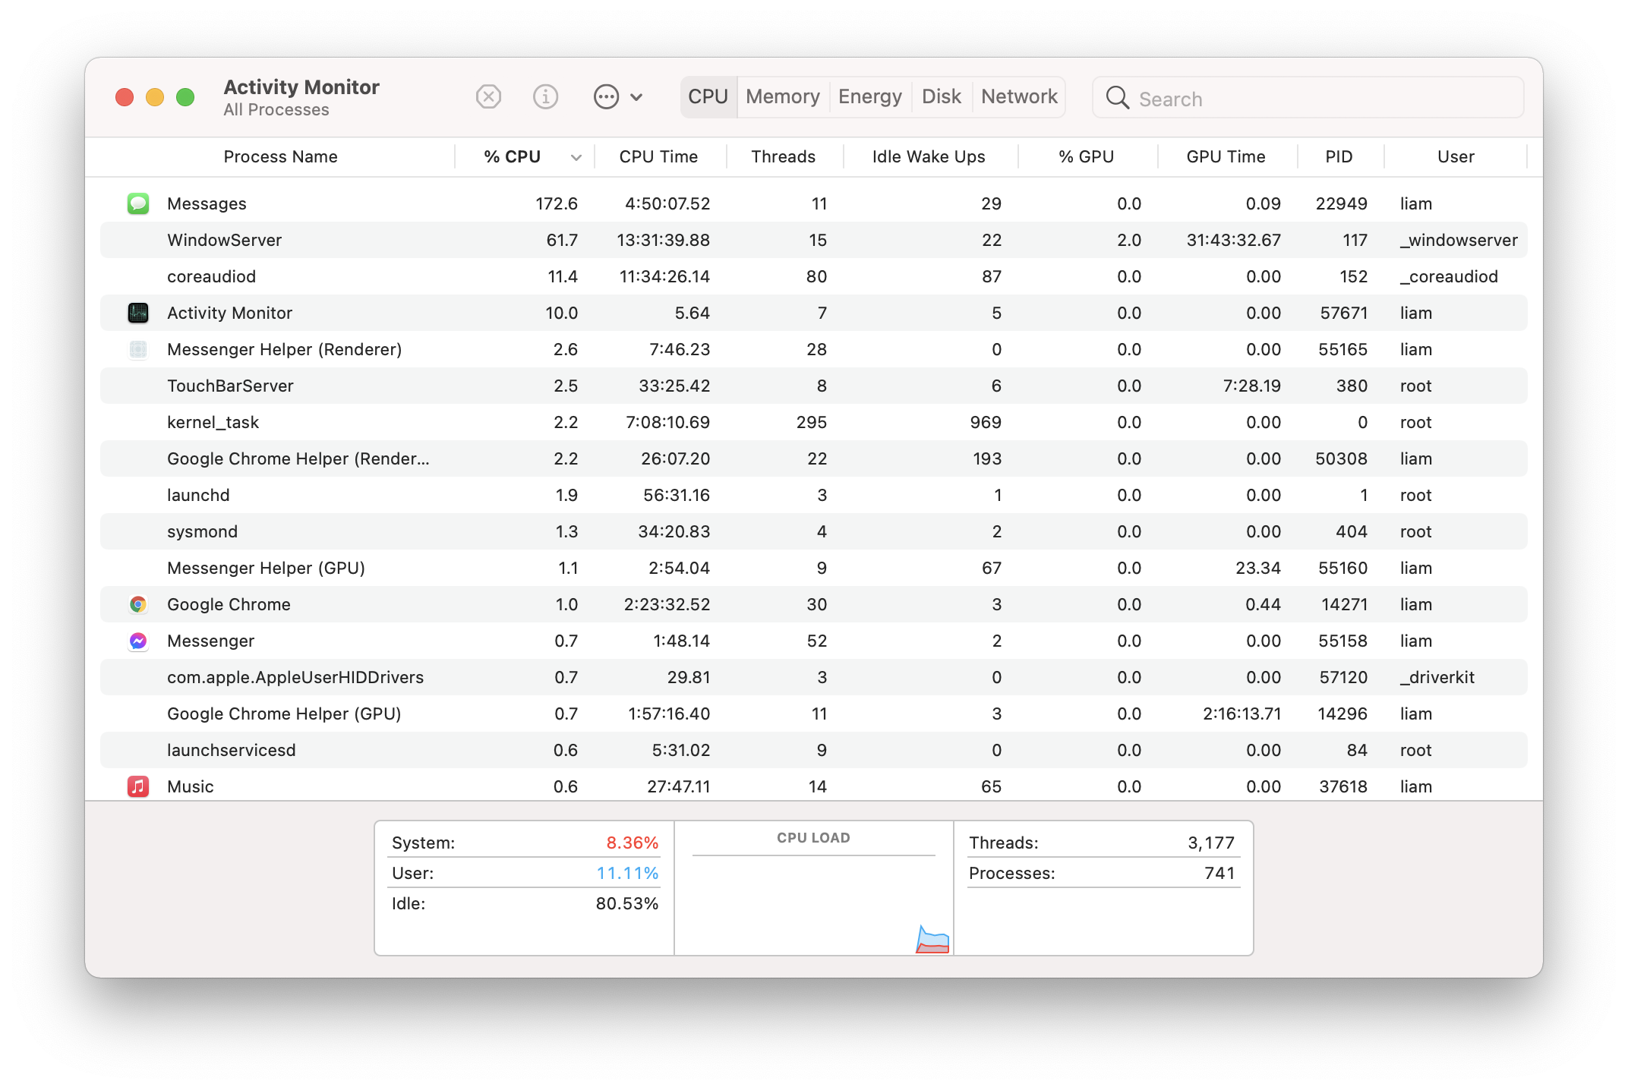Sort by the Process Name column header
Screen dimensions: 1628x1090
pyautogui.click(x=280, y=157)
